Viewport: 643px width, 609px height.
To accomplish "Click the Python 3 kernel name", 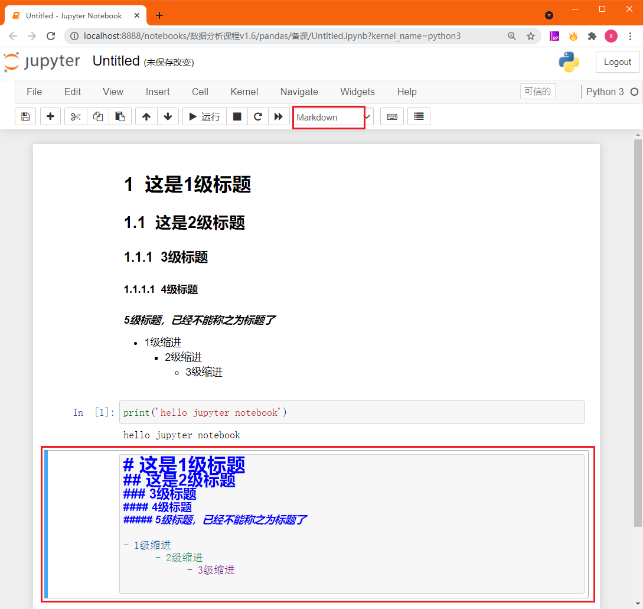I will point(605,92).
